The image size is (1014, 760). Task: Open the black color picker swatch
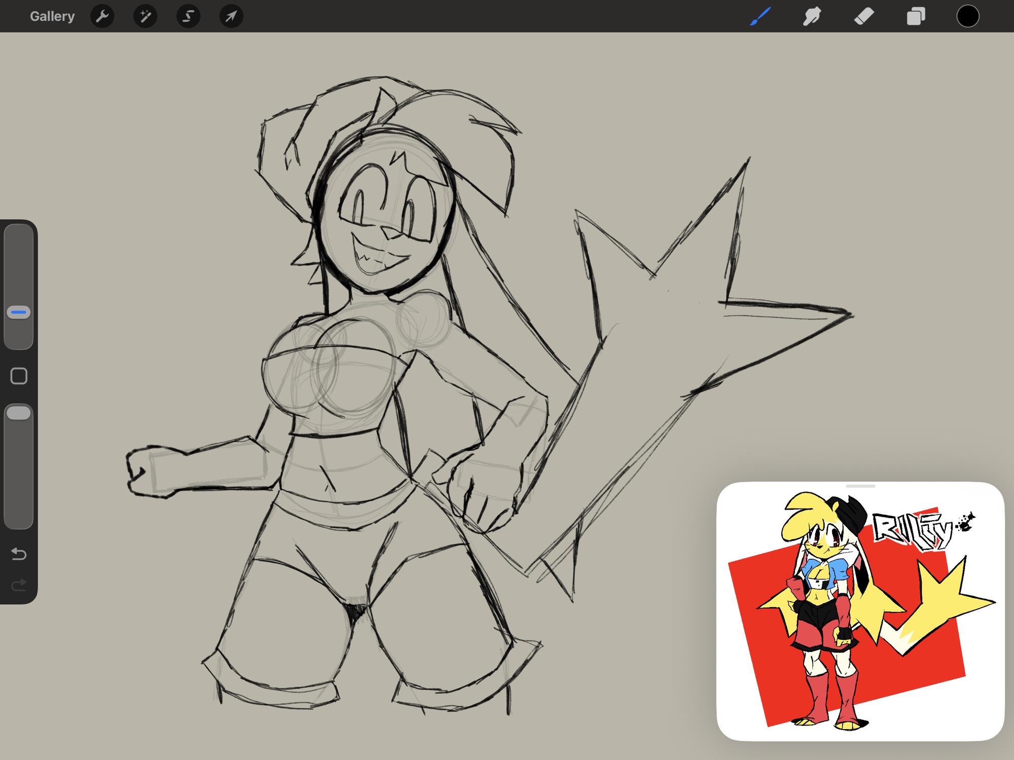967,16
